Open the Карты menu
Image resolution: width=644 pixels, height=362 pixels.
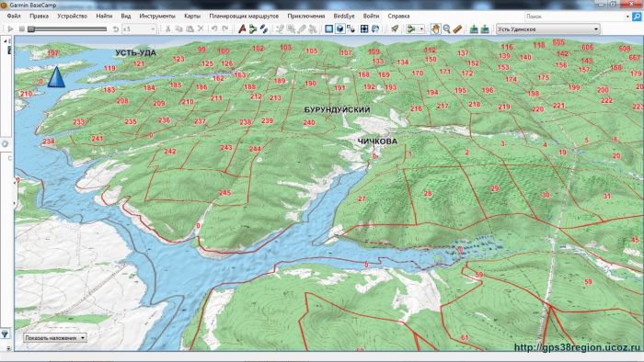[x=192, y=16]
